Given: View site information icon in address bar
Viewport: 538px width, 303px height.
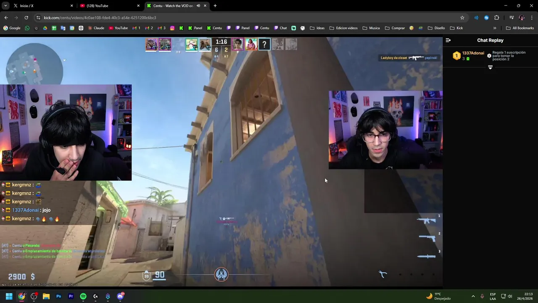Looking at the screenshot, I should pos(39,18).
